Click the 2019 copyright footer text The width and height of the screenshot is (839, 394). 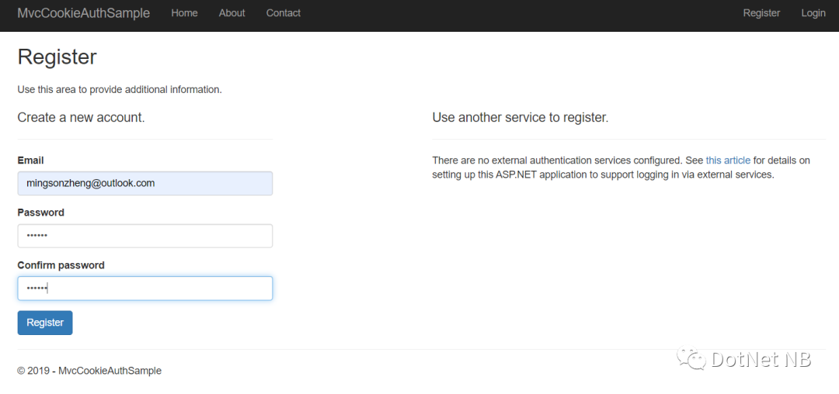click(89, 371)
